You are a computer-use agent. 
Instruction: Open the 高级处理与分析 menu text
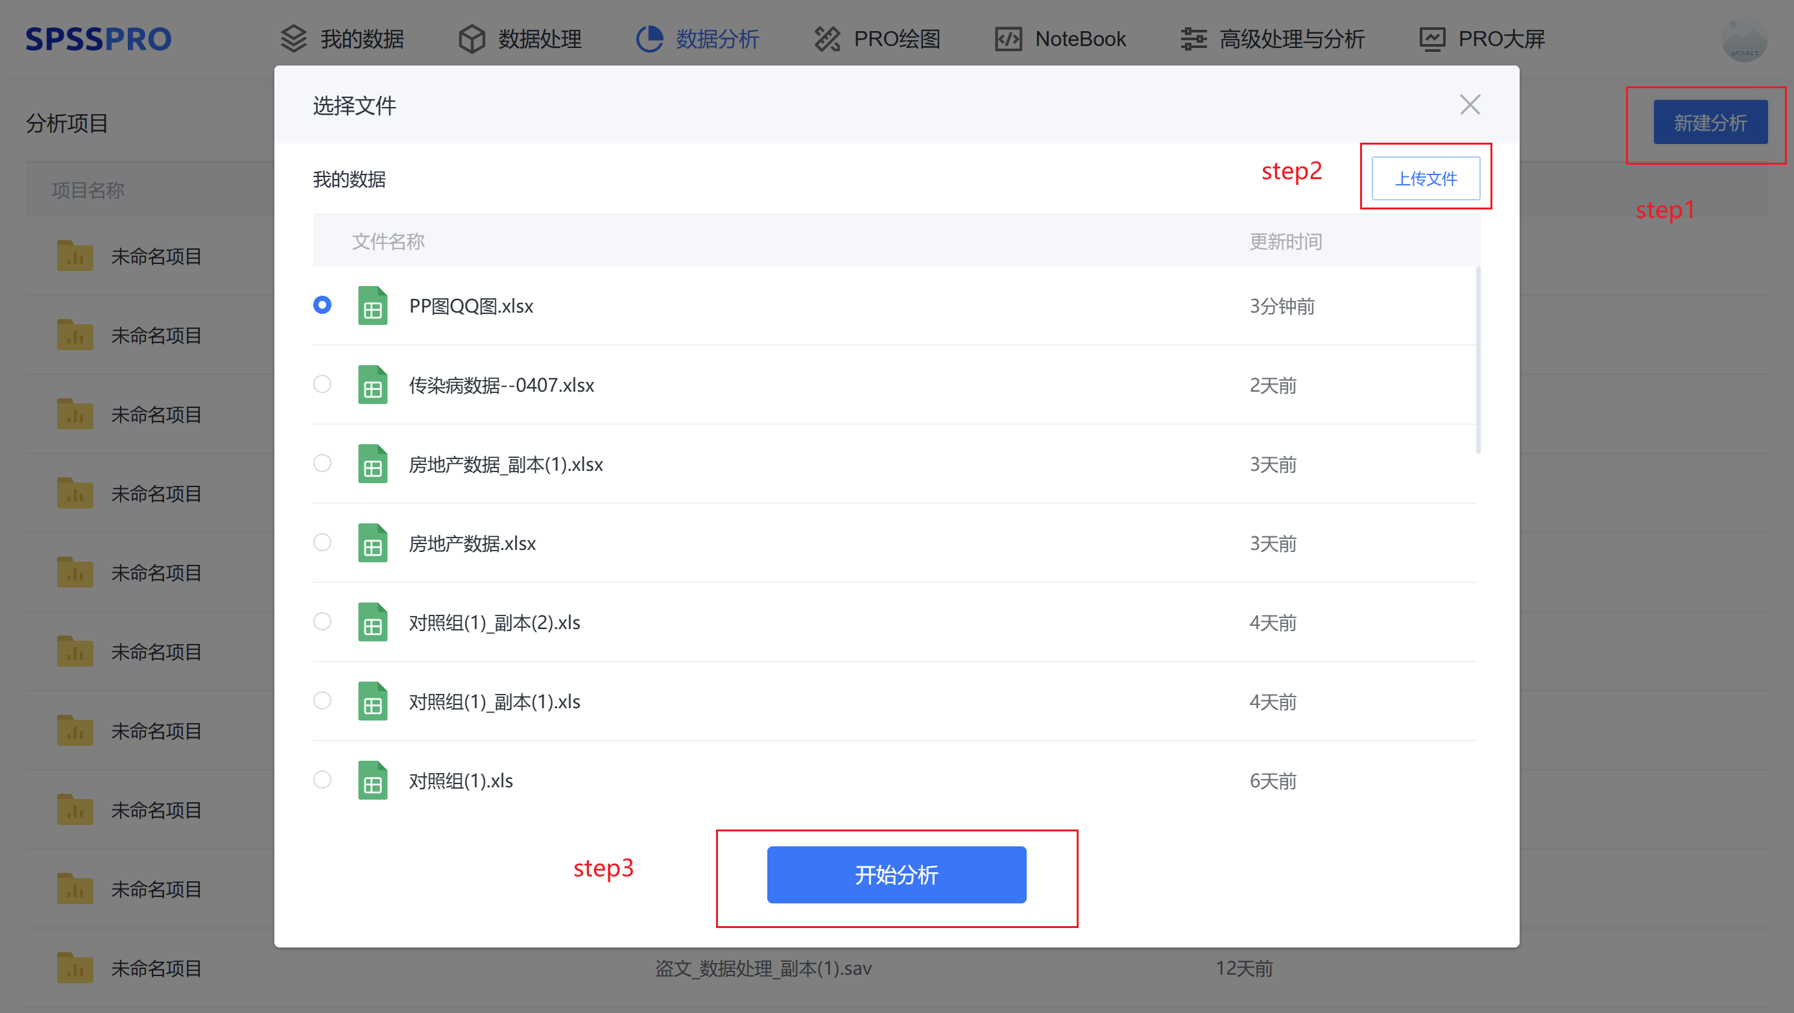pos(1292,39)
